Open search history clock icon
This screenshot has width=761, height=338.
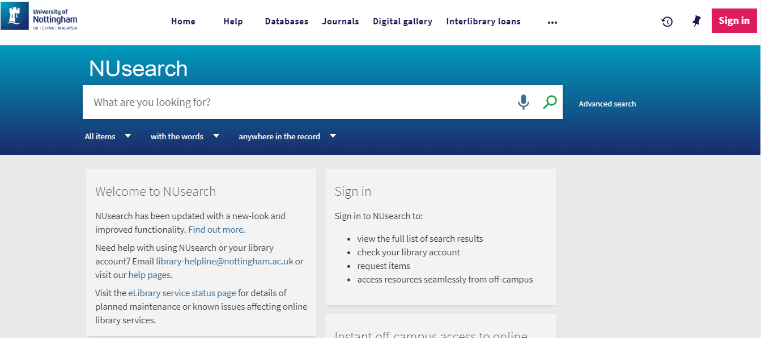coord(667,22)
